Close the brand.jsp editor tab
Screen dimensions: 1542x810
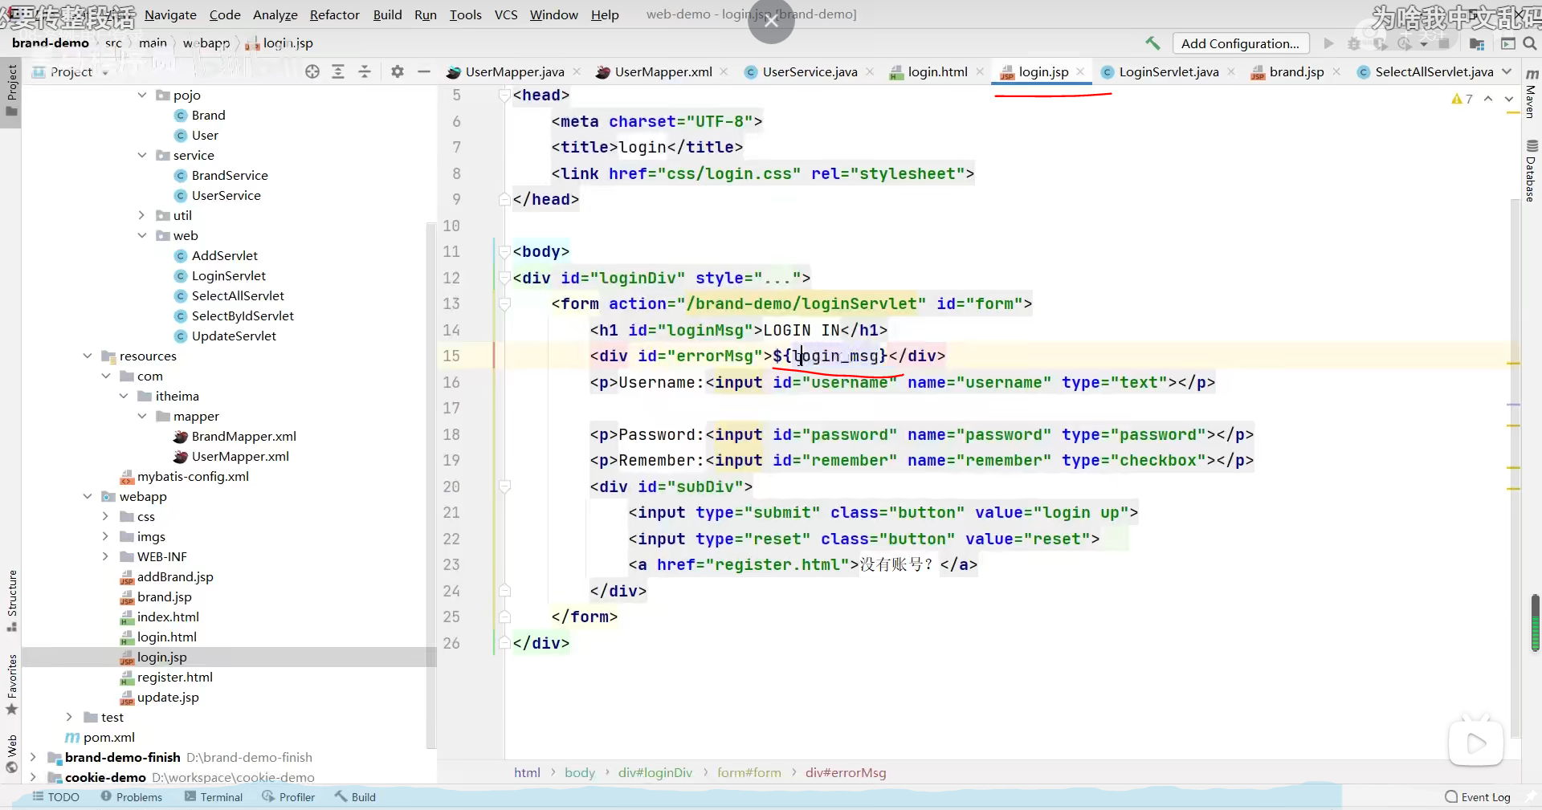point(1336,71)
